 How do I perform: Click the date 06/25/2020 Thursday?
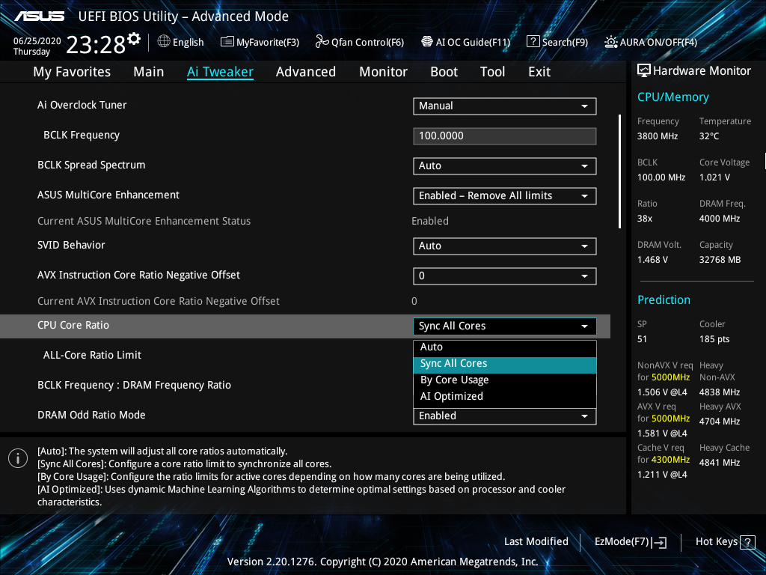click(x=37, y=46)
